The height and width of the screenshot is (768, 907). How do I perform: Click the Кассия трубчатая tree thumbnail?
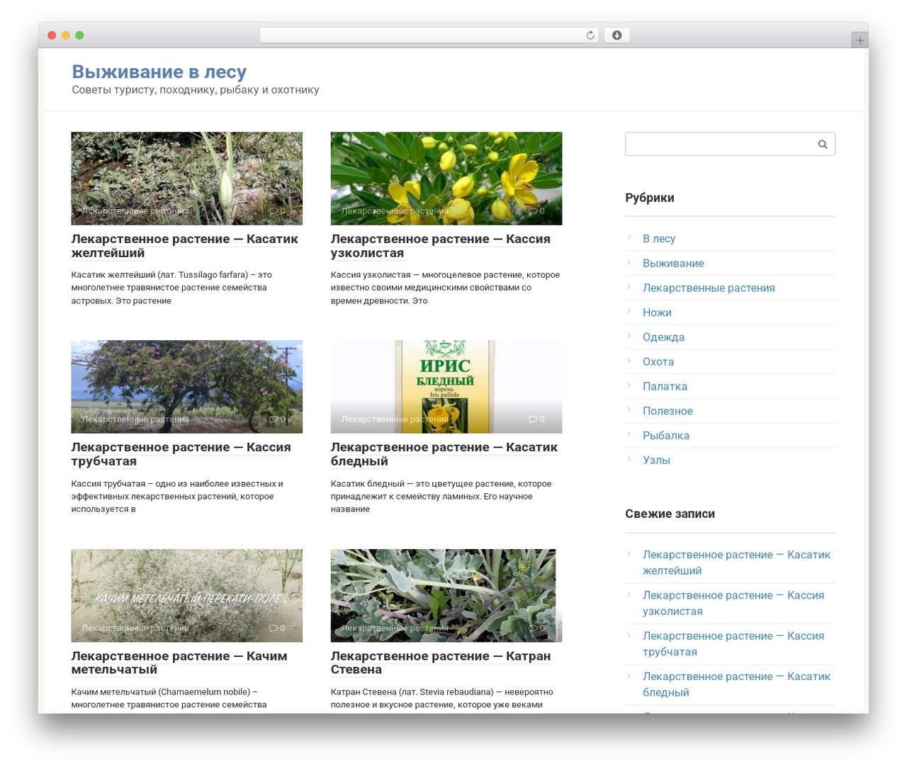point(187,387)
